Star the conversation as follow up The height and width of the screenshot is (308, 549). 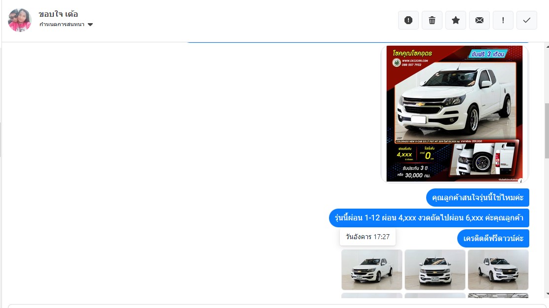pyautogui.click(x=455, y=20)
